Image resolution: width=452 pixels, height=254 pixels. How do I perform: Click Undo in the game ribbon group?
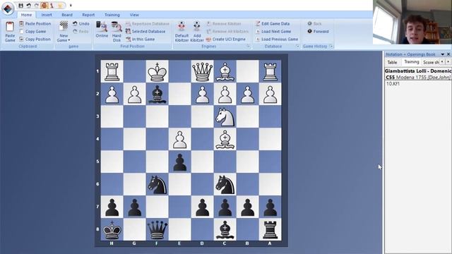(x=81, y=23)
